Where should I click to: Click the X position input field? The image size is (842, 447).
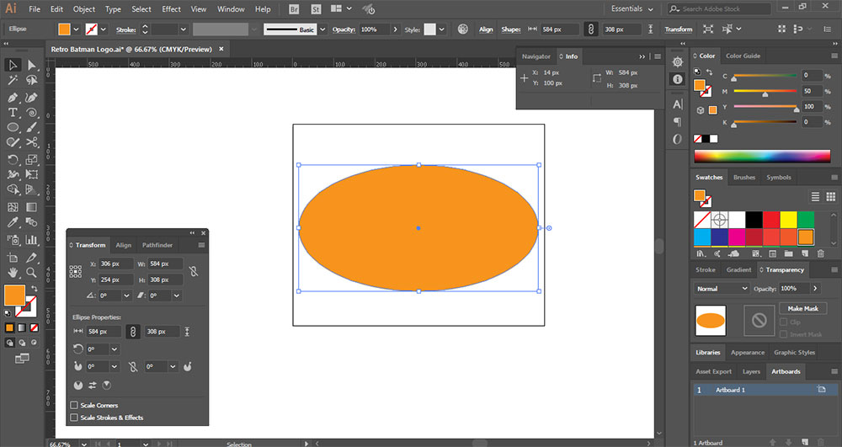[x=115, y=264]
